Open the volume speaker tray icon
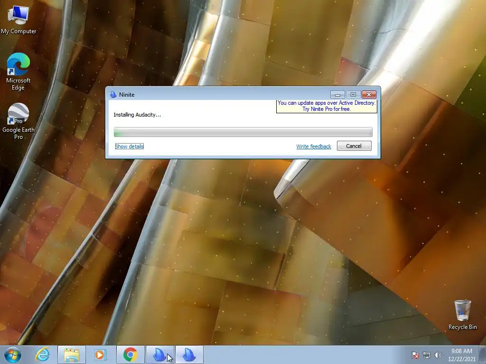486x364 pixels. 438,355
